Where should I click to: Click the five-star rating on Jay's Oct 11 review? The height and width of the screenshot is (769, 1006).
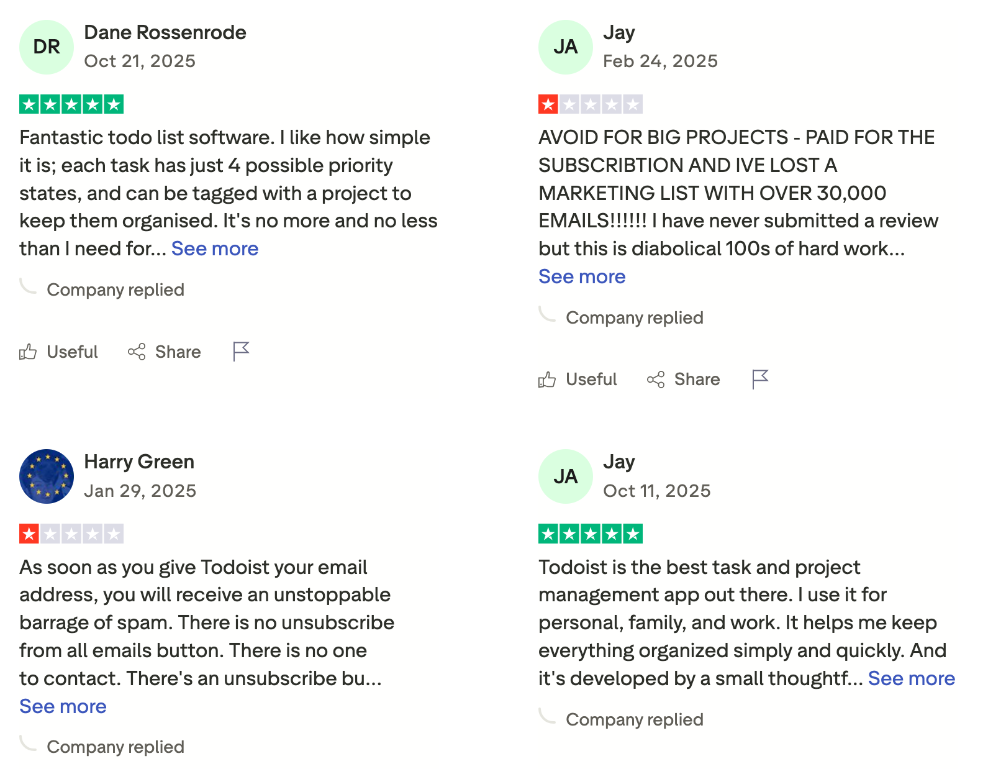[591, 532]
